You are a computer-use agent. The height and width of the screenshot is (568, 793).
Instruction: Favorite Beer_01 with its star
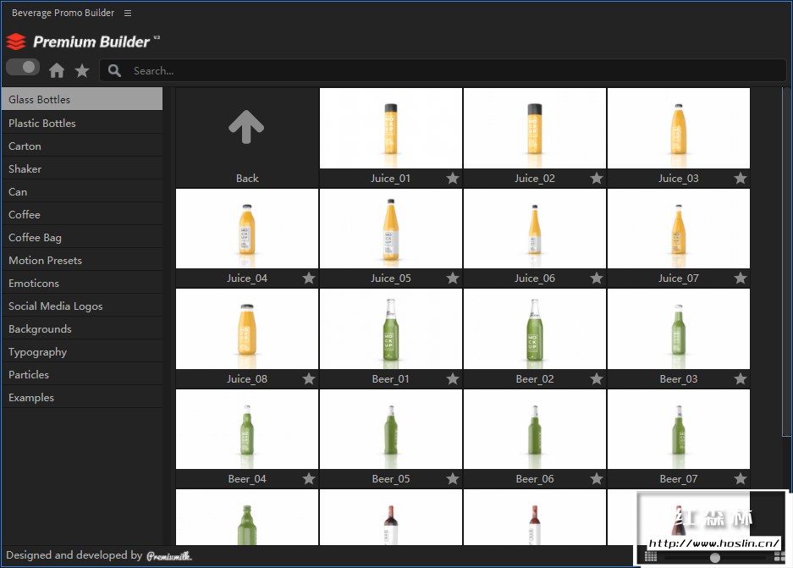[453, 378]
